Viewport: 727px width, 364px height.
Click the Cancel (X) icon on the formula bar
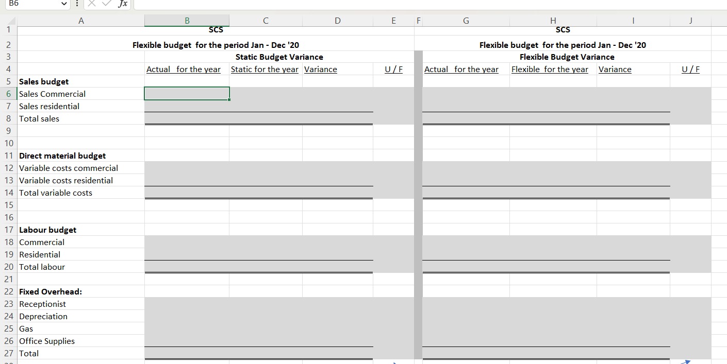pos(91,5)
